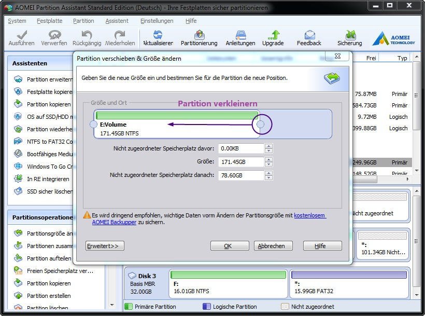Open the Assistent menu
The height and width of the screenshot is (316, 425).
coord(117,21)
